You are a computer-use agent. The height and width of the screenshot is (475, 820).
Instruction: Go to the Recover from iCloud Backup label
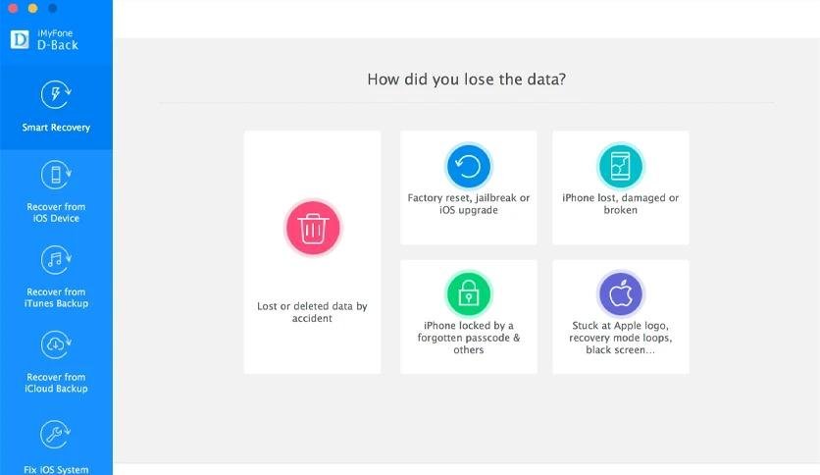56,383
